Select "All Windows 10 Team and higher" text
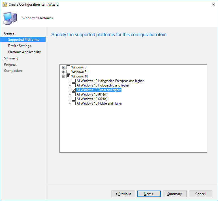 pos(99,90)
